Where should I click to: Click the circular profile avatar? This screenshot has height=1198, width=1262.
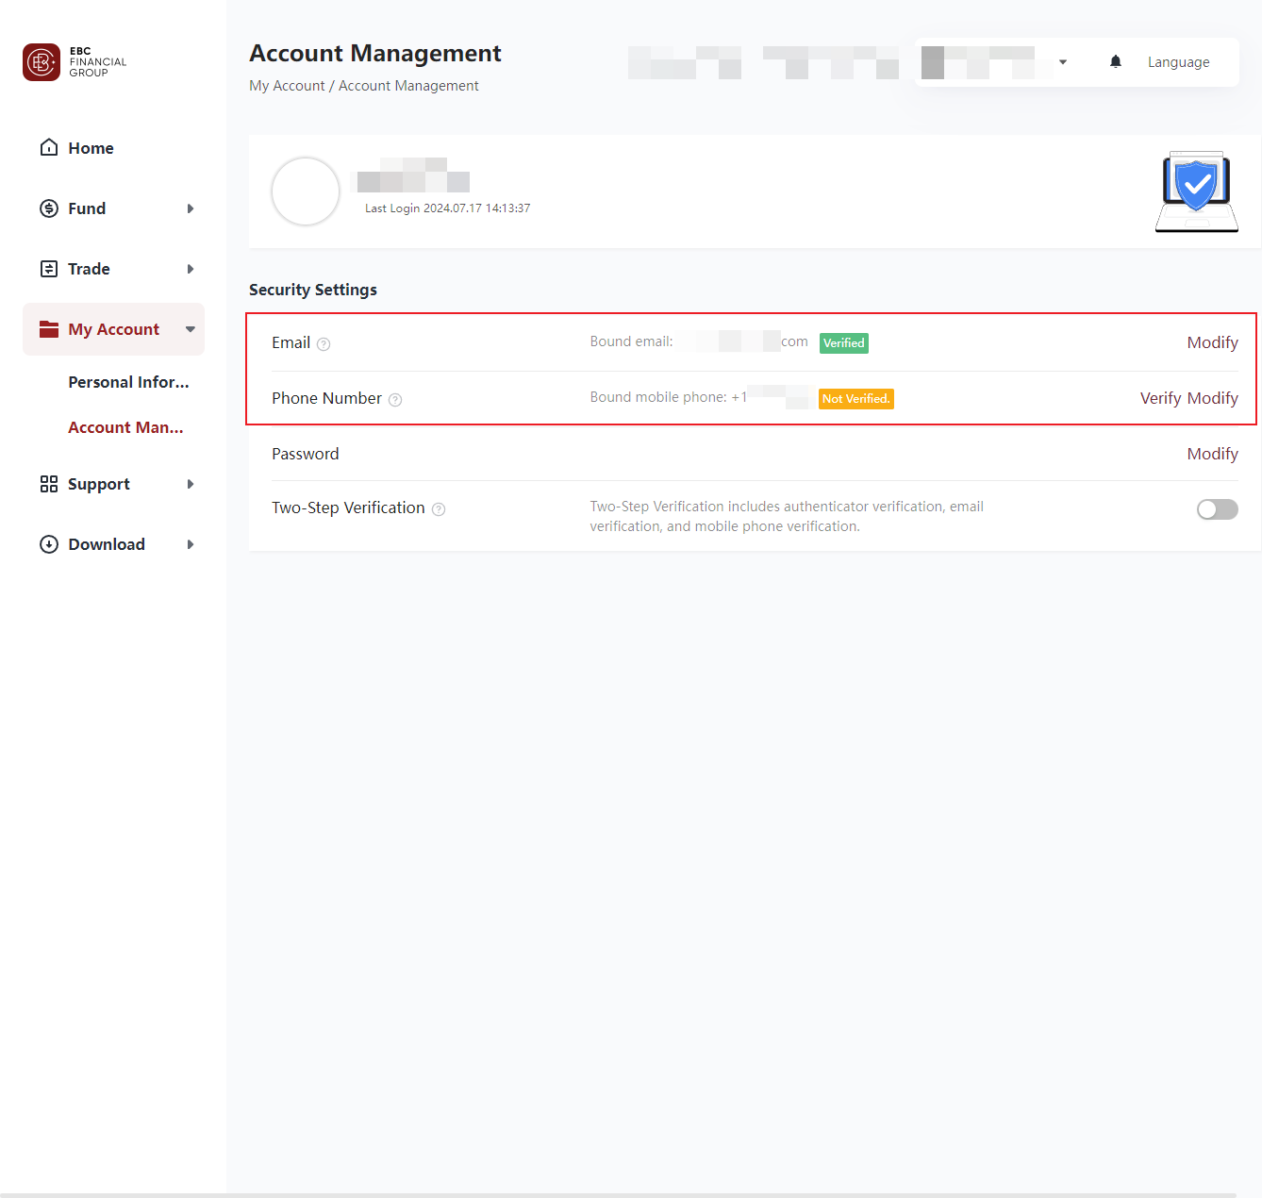[305, 191]
